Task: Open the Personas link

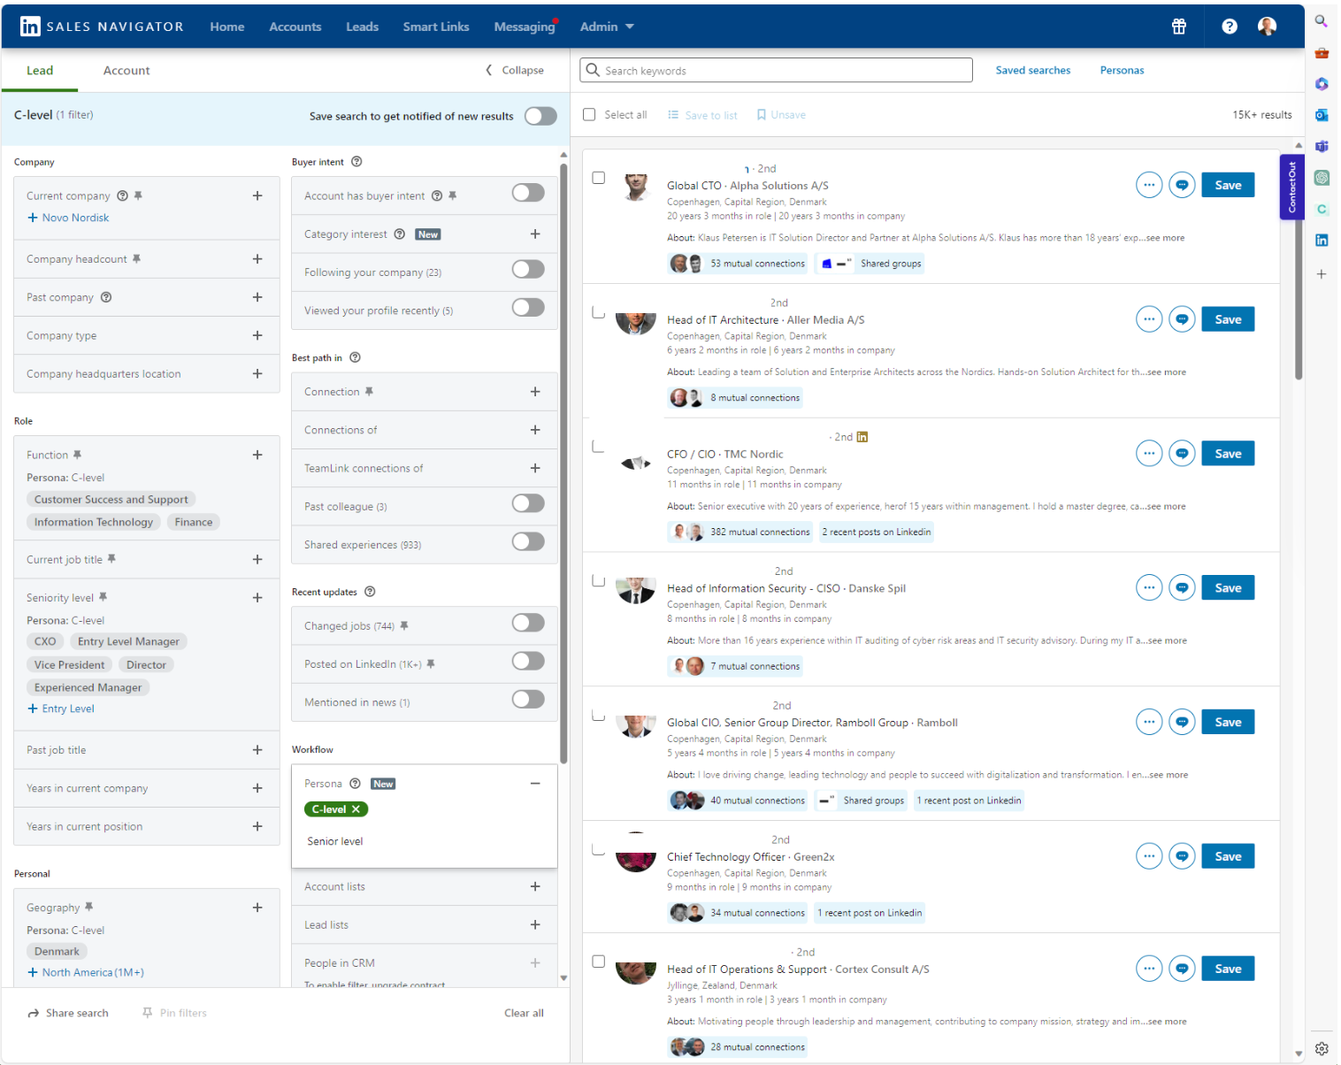Action: click(x=1122, y=70)
